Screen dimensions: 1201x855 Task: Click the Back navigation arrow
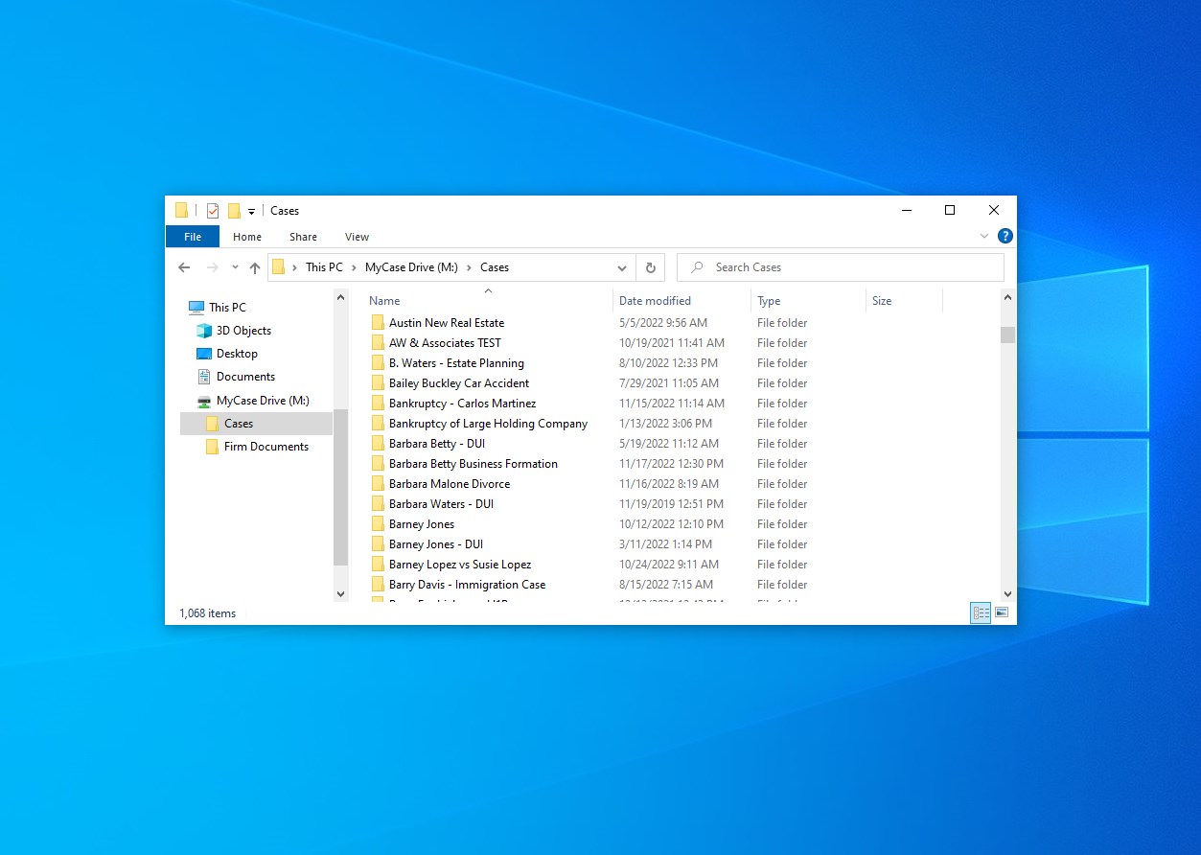click(184, 267)
